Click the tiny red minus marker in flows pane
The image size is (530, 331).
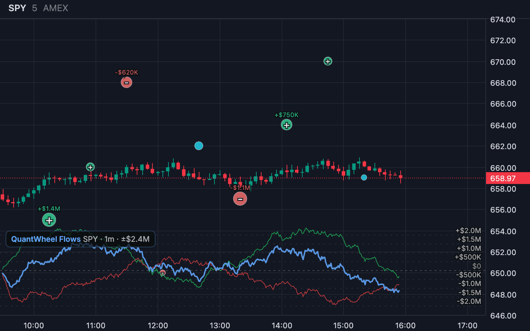coord(163,273)
